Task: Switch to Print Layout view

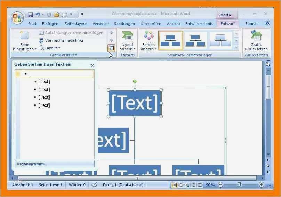Action: click(x=174, y=185)
